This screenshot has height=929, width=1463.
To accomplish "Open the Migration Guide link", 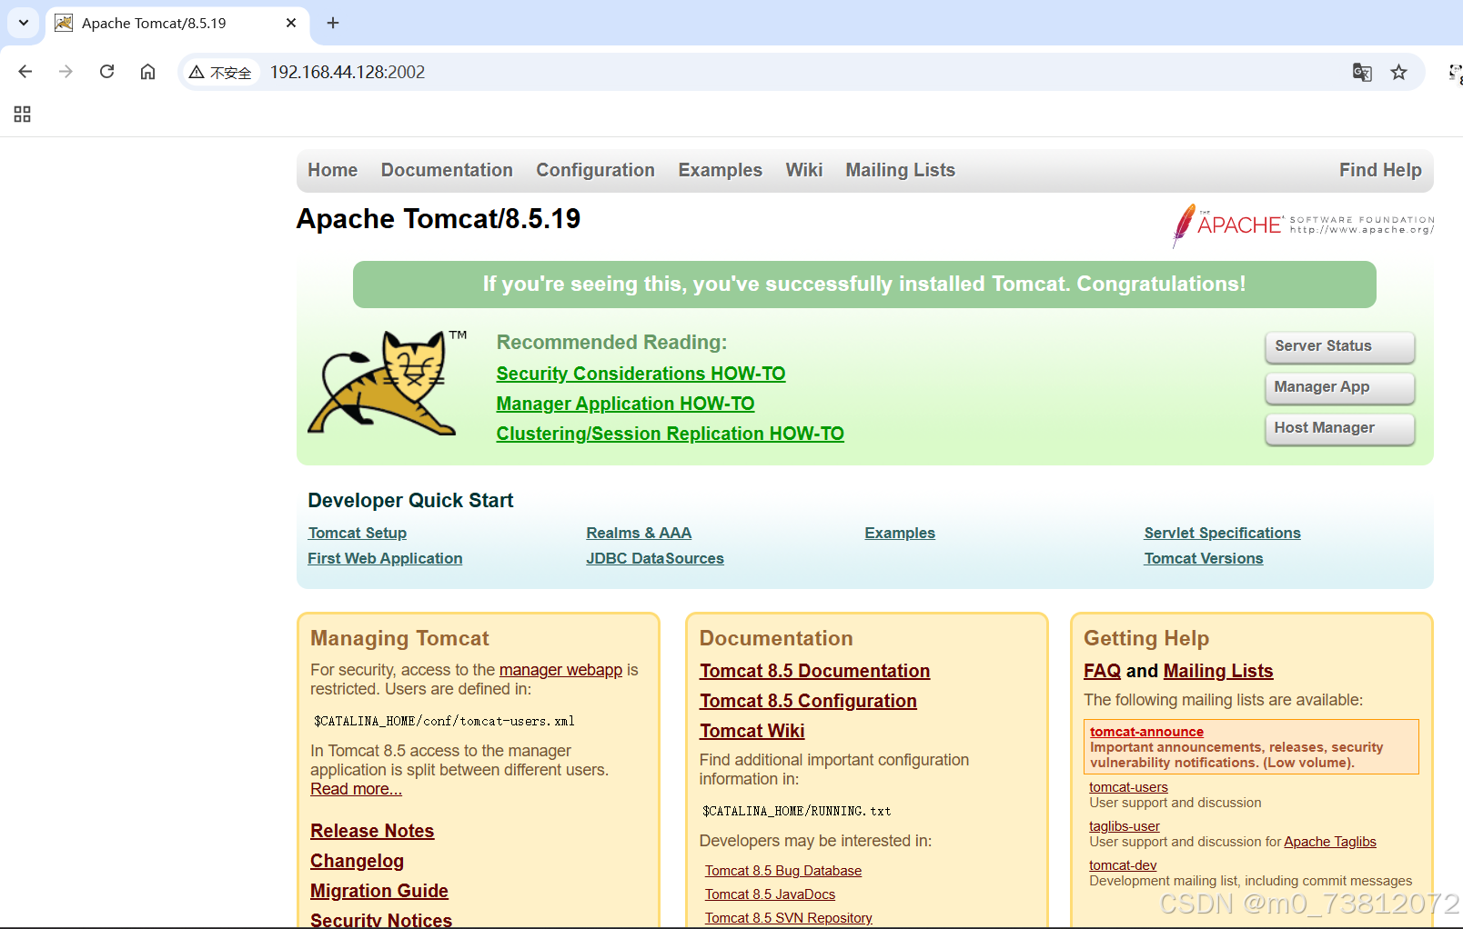I will (x=379, y=891).
